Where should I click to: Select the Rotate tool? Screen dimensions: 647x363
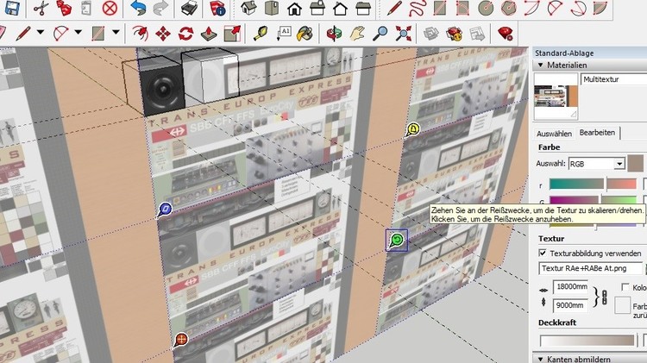[x=185, y=34]
